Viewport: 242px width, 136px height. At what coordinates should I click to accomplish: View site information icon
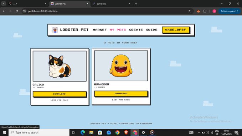point(24,11)
